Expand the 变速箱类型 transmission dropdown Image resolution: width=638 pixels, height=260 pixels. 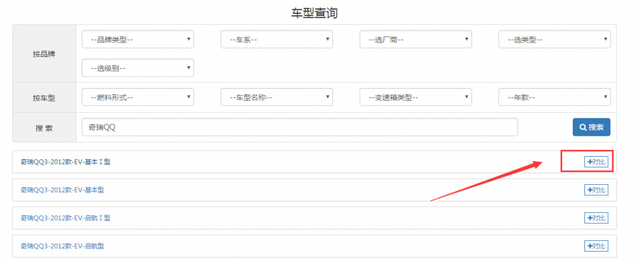coord(415,97)
